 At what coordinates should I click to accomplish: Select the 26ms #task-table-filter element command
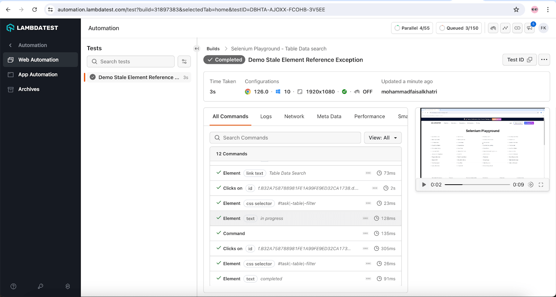click(305, 264)
